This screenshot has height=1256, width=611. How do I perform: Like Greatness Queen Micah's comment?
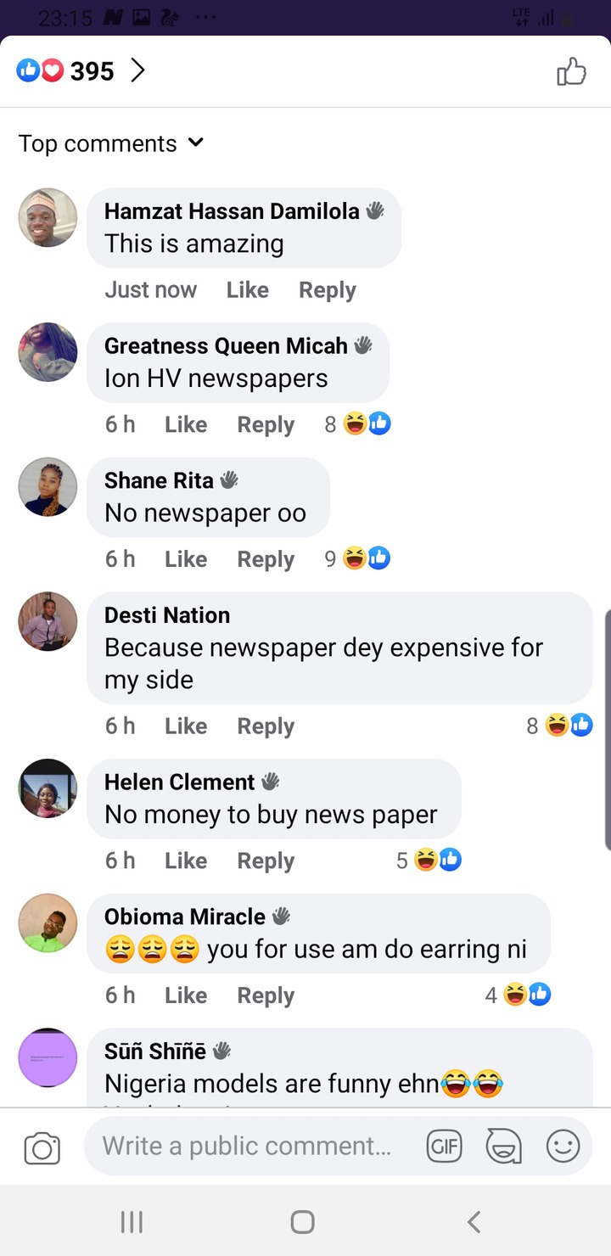(185, 424)
